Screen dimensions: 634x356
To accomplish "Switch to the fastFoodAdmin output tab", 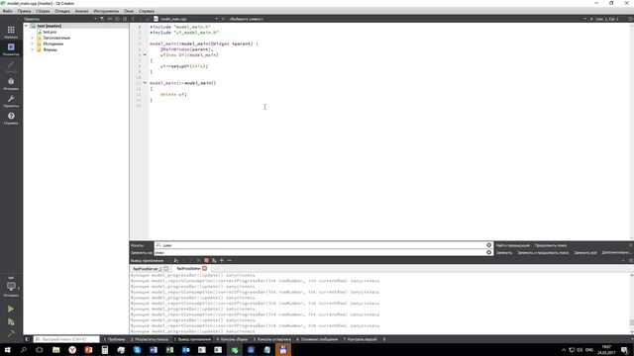I will [x=188, y=268].
